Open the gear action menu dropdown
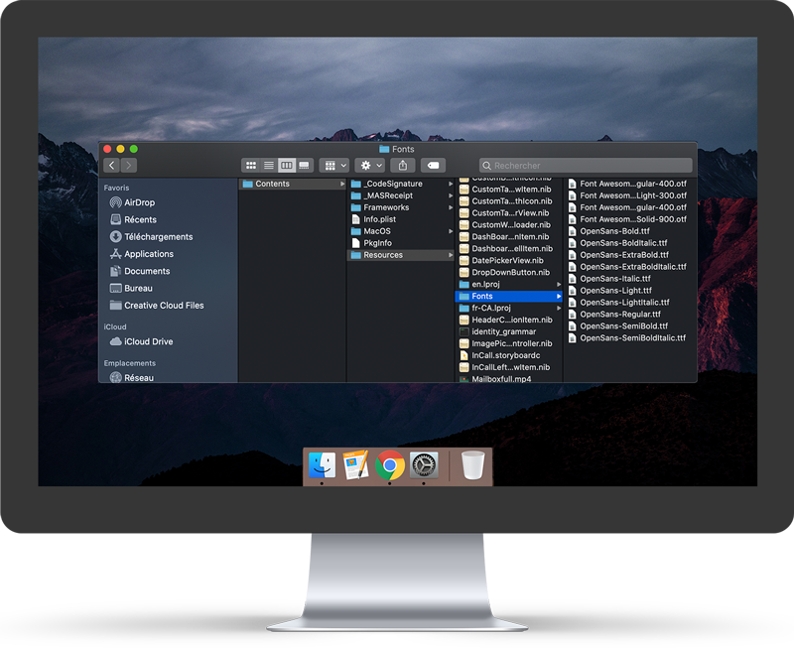The width and height of the screenshot is (794, 648). point(370,165)
